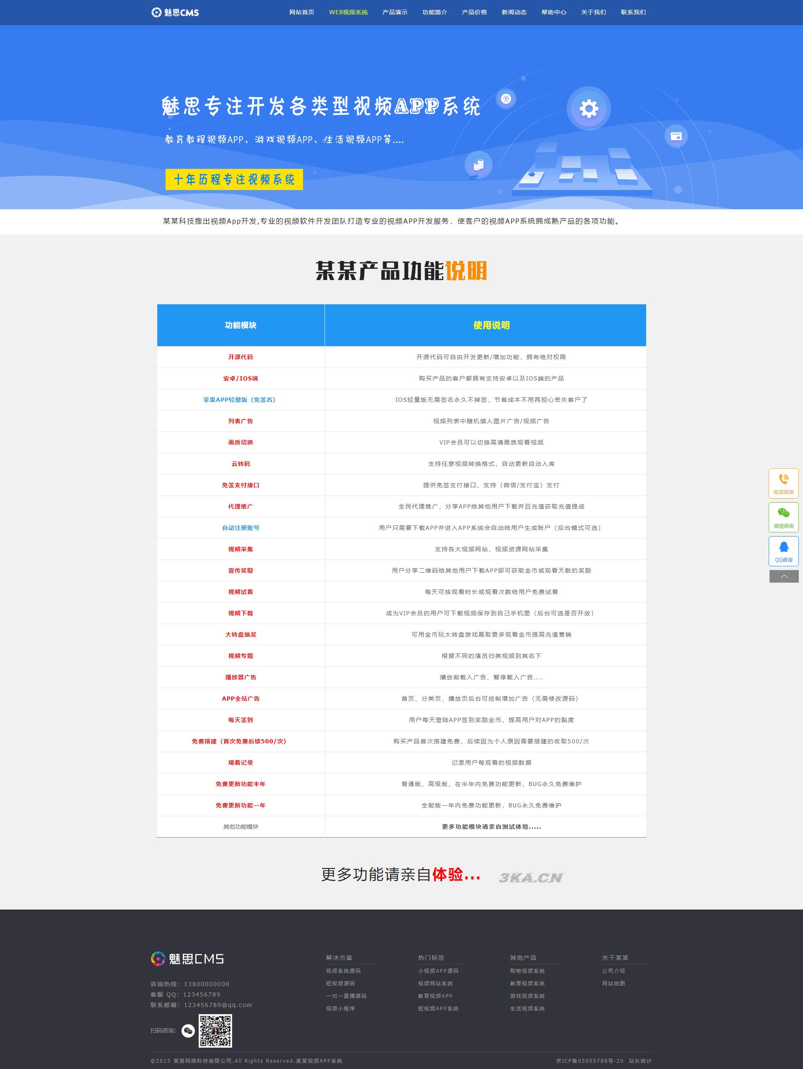Open WeChat consultation from the side widget
Viewport: 803px width, 1069px height.
coord(783,513)
